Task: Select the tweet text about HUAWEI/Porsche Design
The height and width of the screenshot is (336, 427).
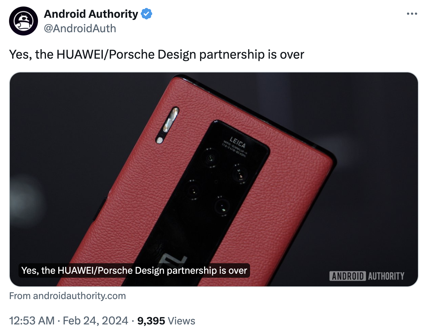Action: coord(157,54)
